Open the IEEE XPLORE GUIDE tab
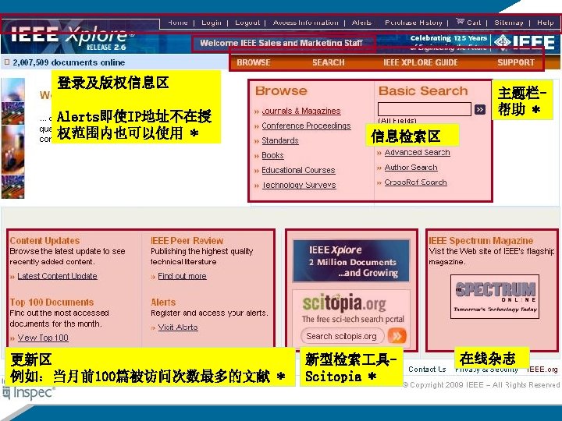The image size is (562, 421). click(421, 62)
